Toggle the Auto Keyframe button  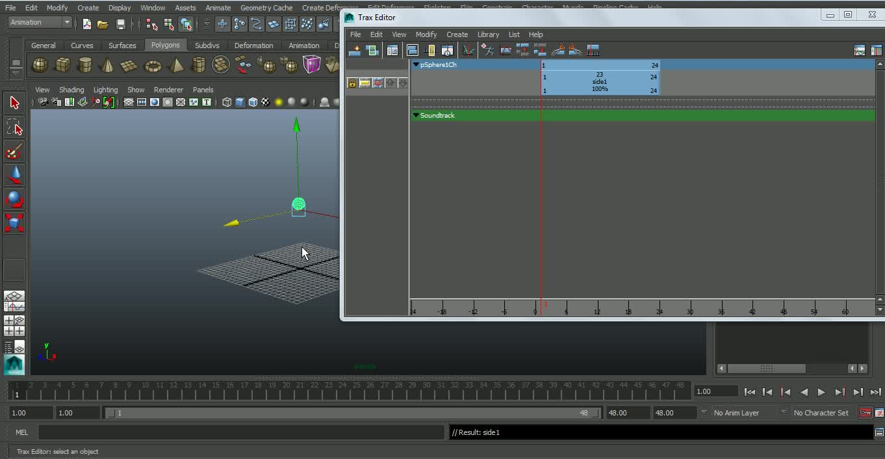(x=865, y=413)
